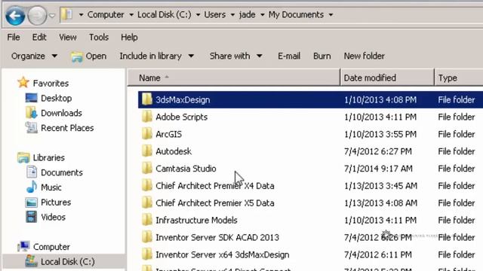Click date 1/10/2013 3:55 PM cell

pos(380,134)
